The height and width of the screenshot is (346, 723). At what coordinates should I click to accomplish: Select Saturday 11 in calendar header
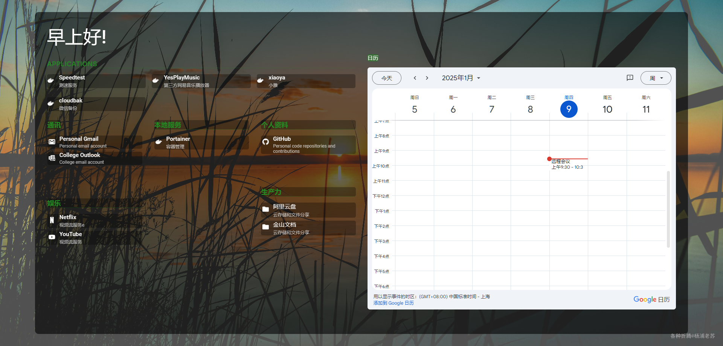pyautogui.click(x=646, y=109)
